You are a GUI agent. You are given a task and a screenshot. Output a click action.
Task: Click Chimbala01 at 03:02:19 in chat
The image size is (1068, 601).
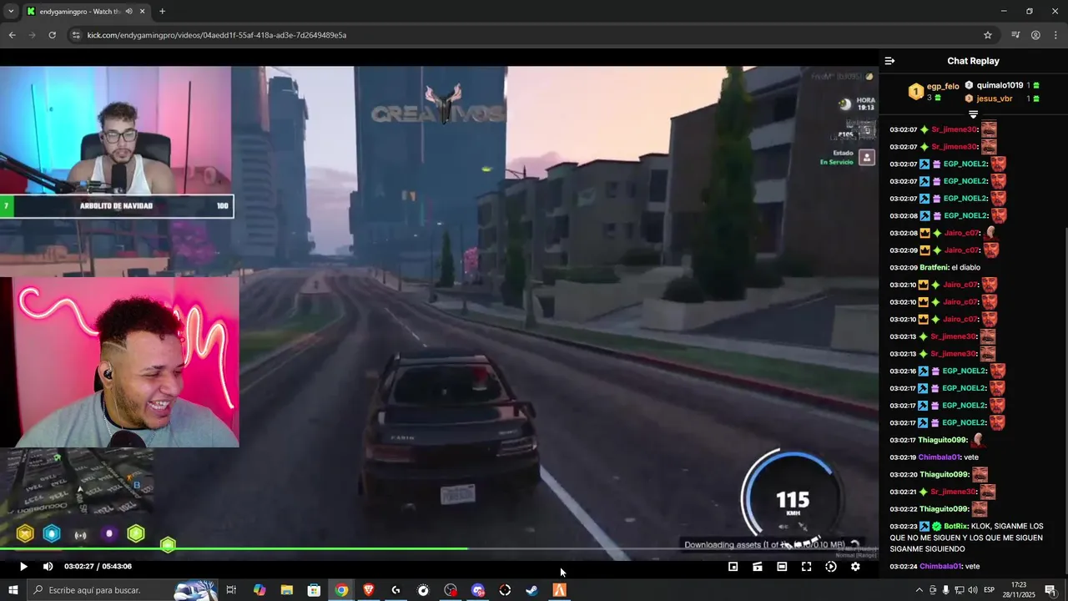(939, 457)
